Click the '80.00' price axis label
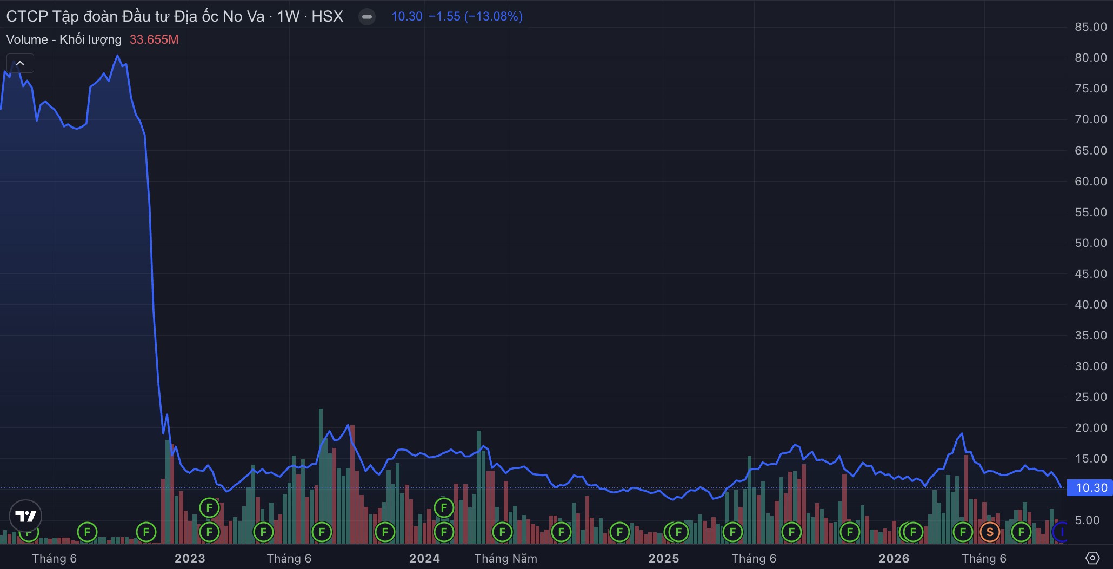This screenshot has width=1113, height=569. (x=1091, y=57)
